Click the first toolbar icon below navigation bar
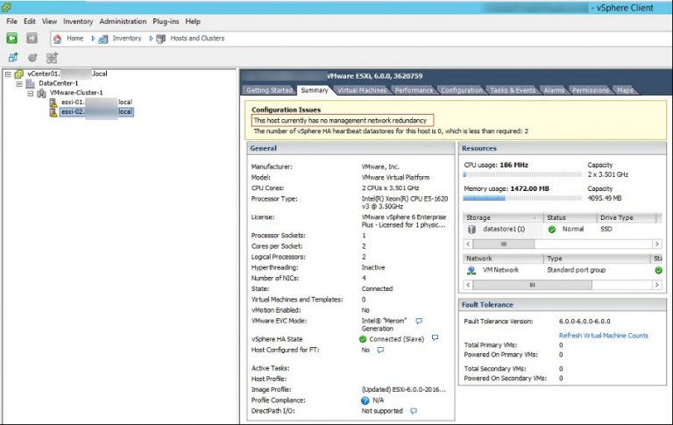 pyautogui.click(x=12, y=57)
